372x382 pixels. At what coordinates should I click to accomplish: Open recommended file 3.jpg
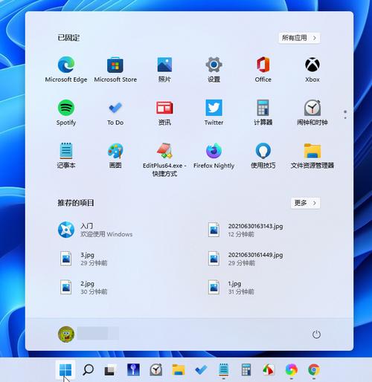pos(84,259)
